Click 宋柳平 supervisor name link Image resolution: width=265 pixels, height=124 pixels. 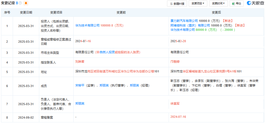(x=80, y=86)
